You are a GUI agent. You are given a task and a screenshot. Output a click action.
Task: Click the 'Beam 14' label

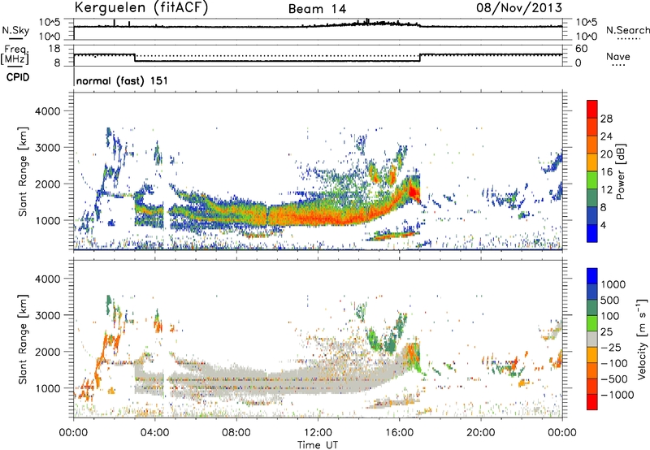(317, 9)
